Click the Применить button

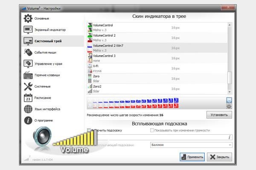pyautogui.click(x=192, y=157)
